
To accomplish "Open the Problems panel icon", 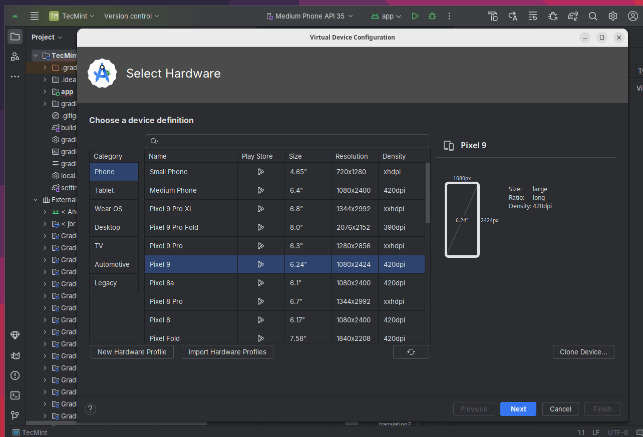I will (x=15, y=375).
